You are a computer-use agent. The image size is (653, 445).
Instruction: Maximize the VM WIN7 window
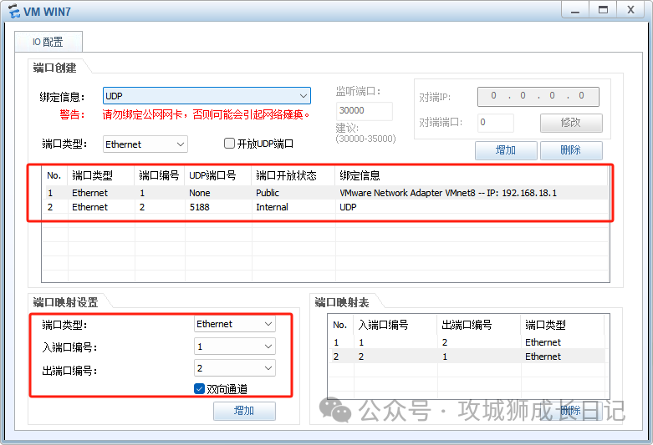pos(601,9)
